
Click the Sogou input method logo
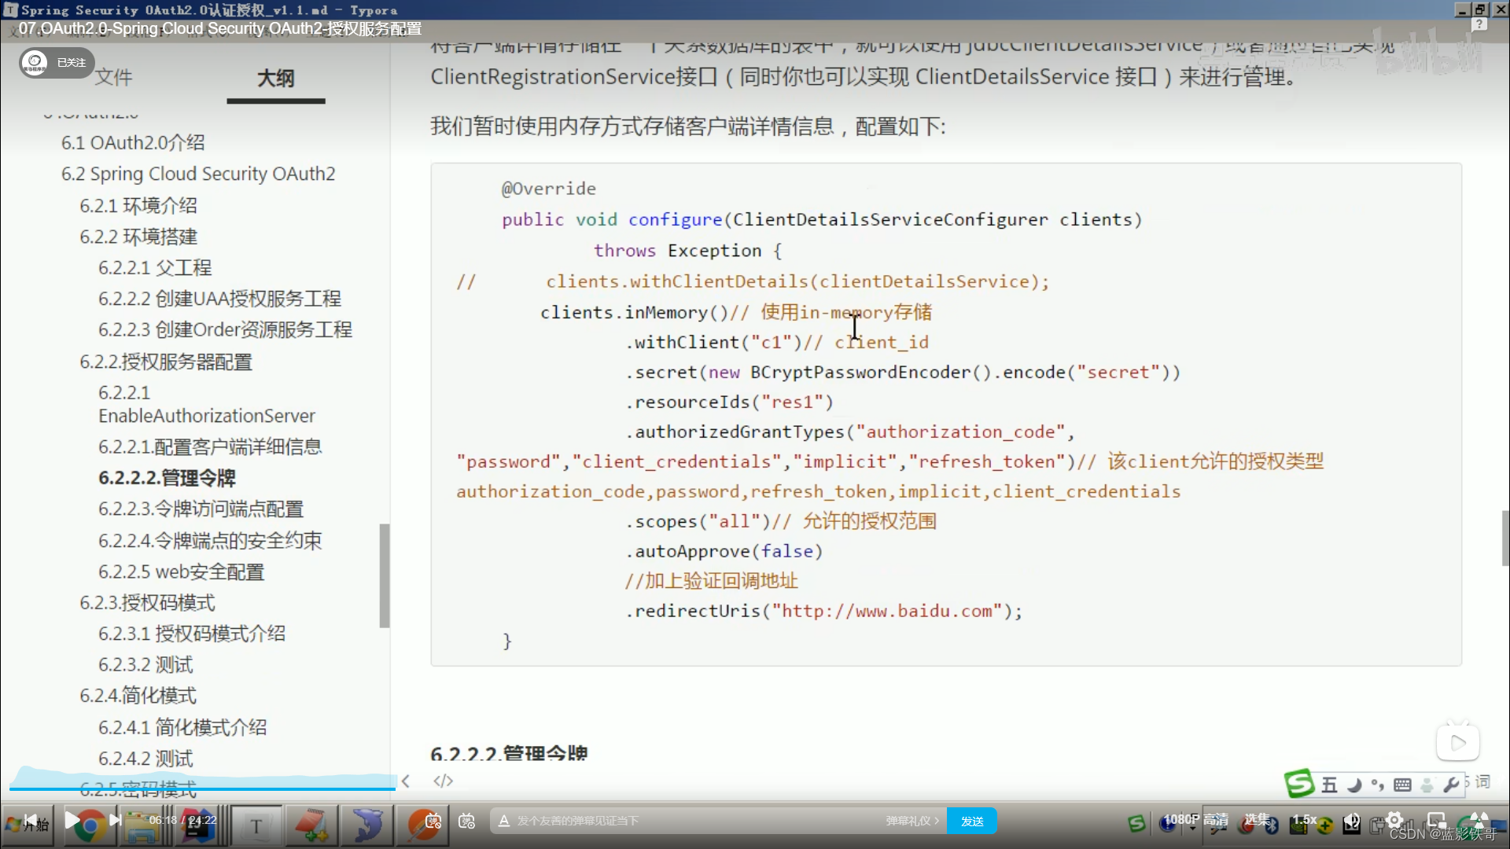1299,784
